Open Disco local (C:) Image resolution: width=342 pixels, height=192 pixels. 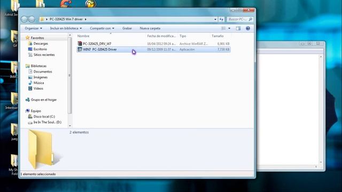(44, 117)
